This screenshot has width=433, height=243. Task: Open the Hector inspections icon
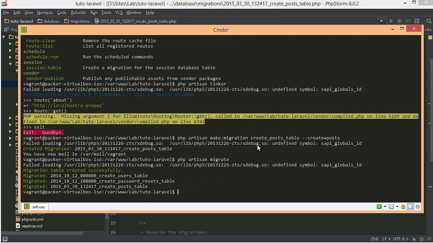(x=421, y=239)
